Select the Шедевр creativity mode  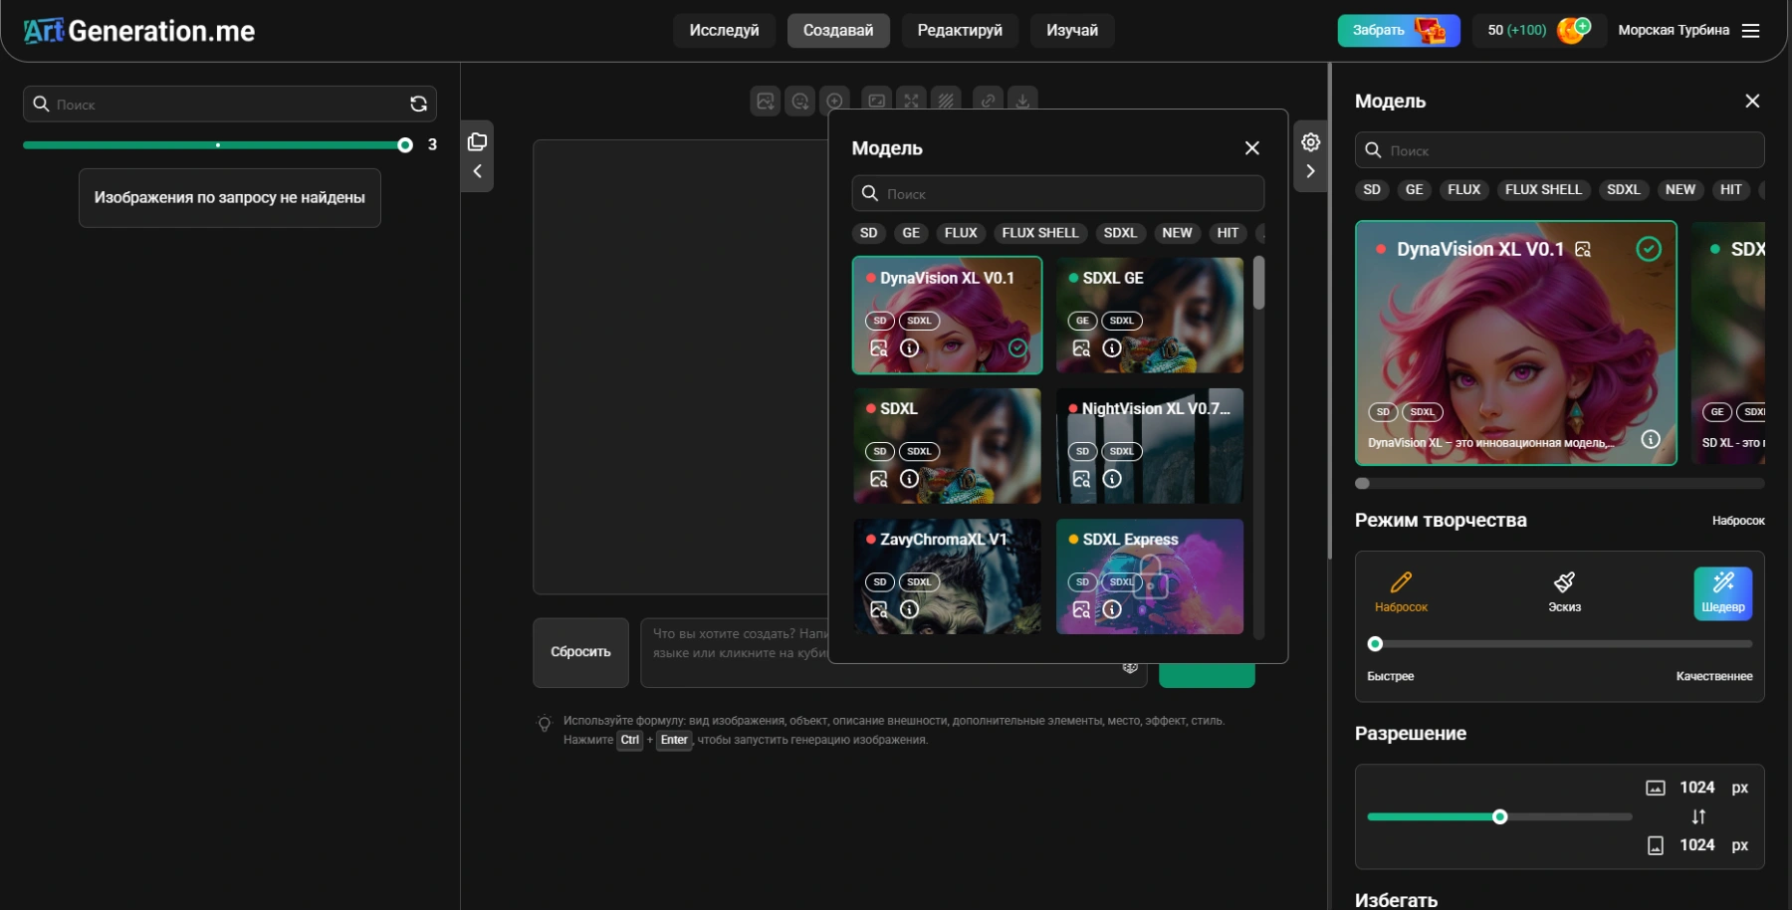[1723, 592]
